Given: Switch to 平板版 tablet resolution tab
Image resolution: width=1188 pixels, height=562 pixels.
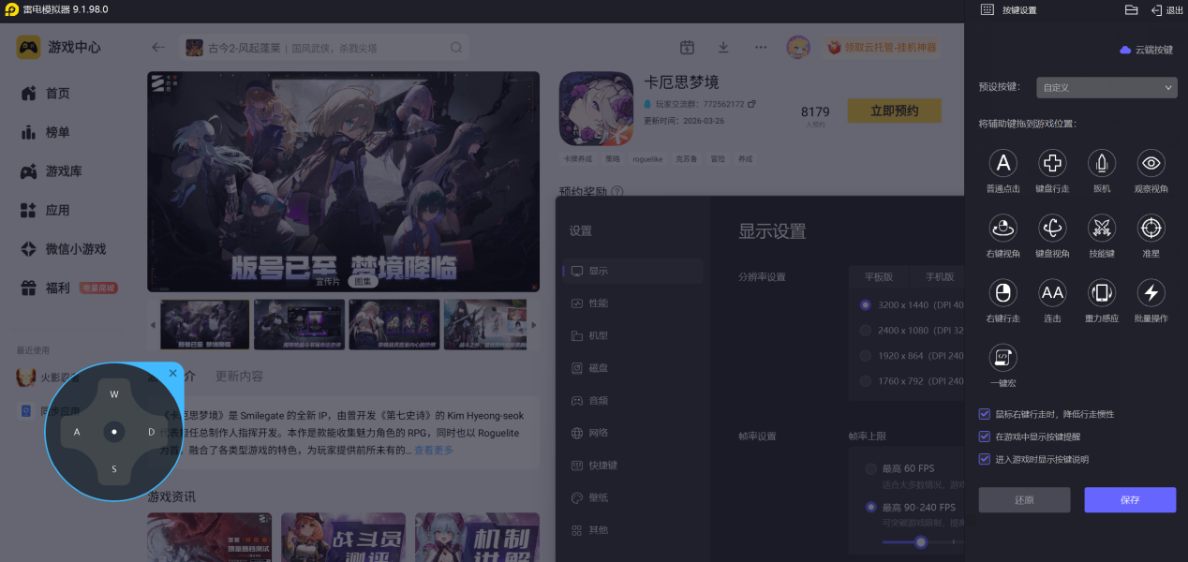Looking at the screenshot, I should coord(879,277).
